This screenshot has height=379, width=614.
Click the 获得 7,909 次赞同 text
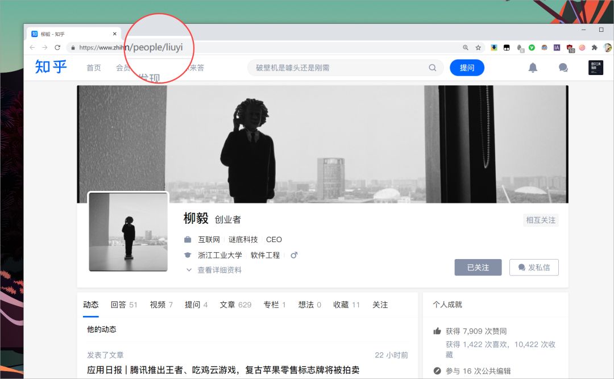point(476,331)
